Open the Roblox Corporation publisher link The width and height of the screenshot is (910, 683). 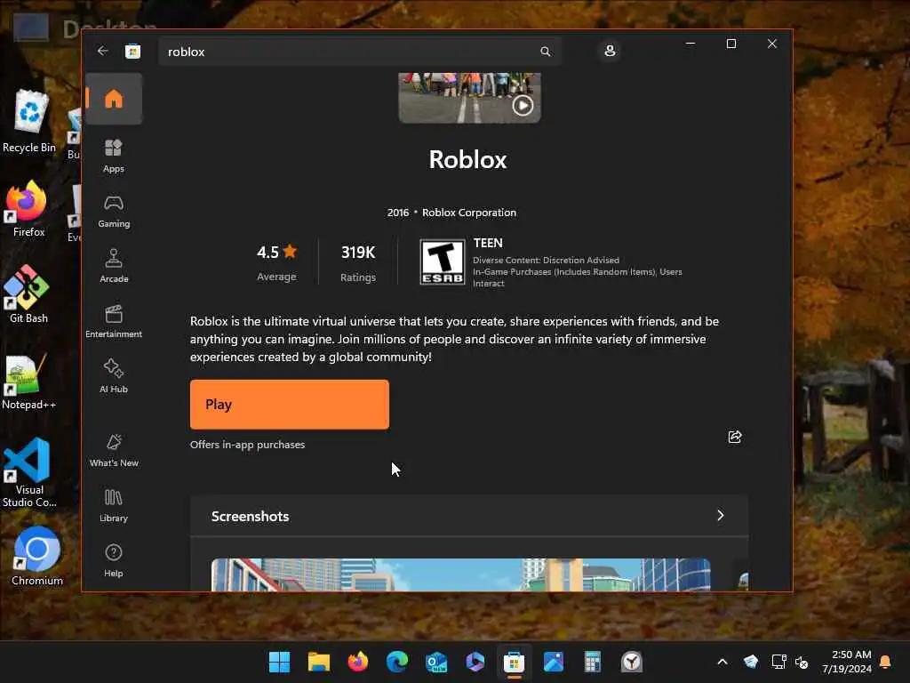pos(469,213)
